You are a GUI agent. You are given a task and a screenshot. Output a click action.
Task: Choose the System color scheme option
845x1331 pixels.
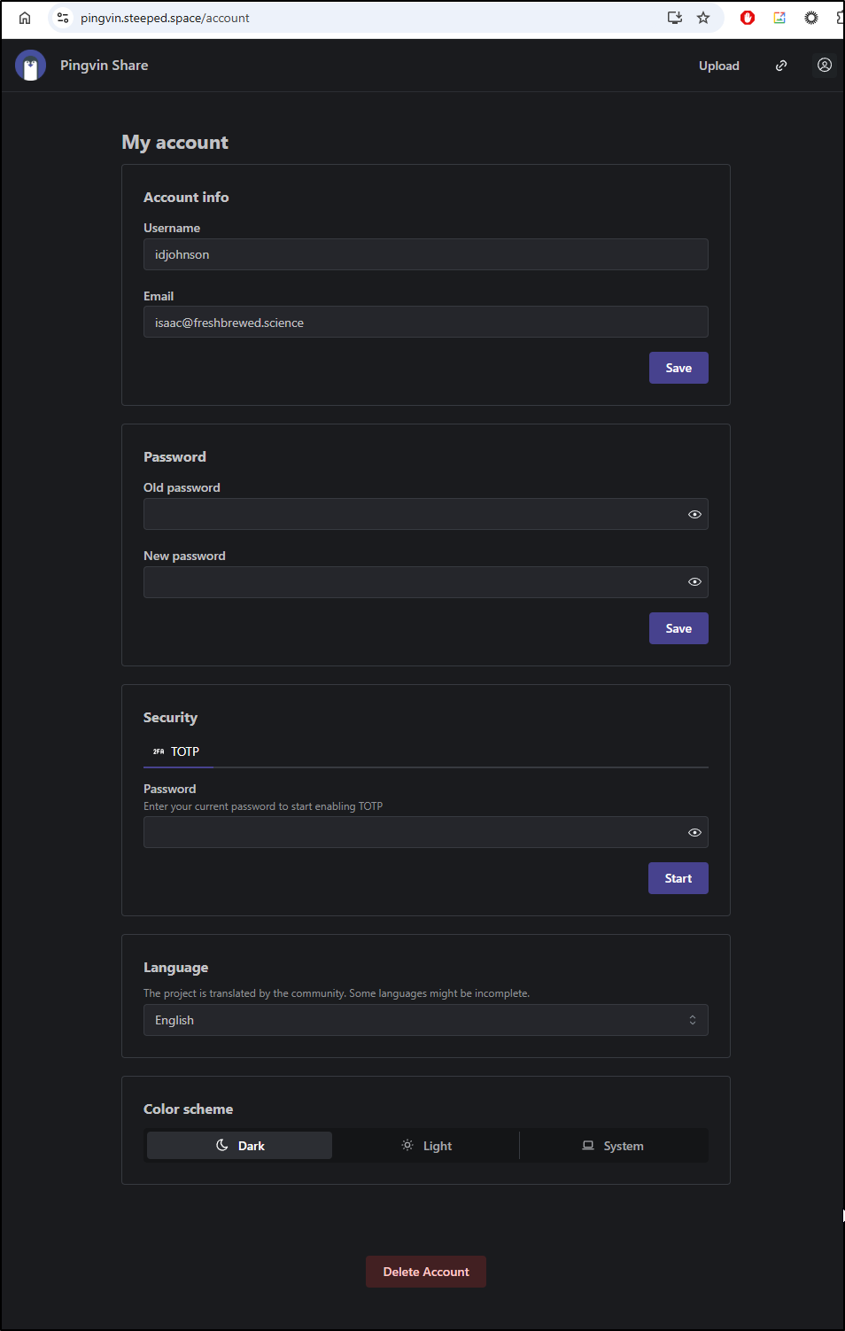613,1146
